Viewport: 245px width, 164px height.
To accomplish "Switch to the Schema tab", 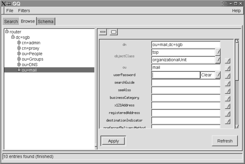I will click(46, 22).
